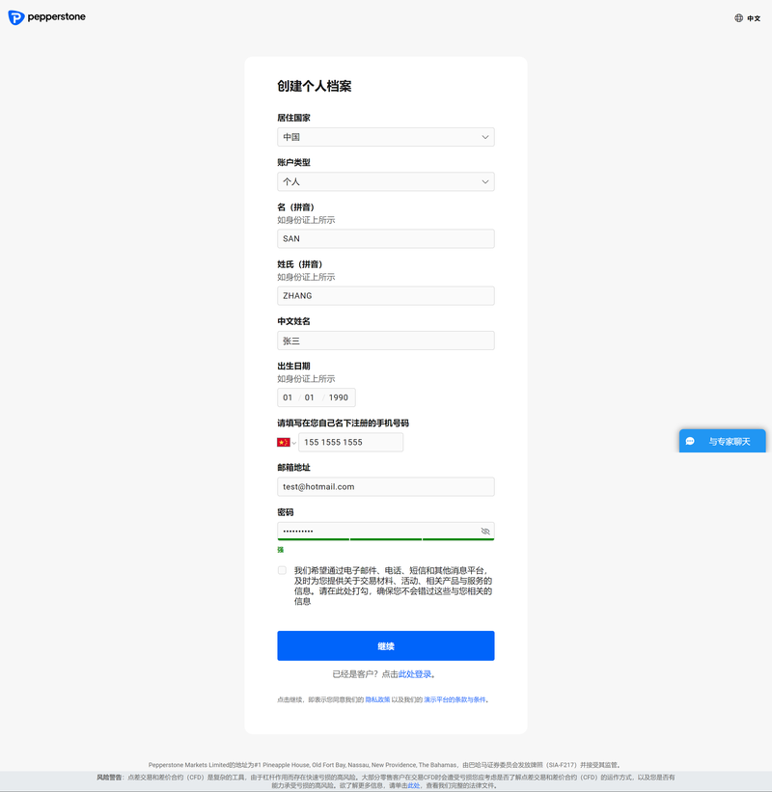Viewport: 772px width, 792px height.
Task: Expand the 账户类型 account type dropdown
Action: pos(385,181)
